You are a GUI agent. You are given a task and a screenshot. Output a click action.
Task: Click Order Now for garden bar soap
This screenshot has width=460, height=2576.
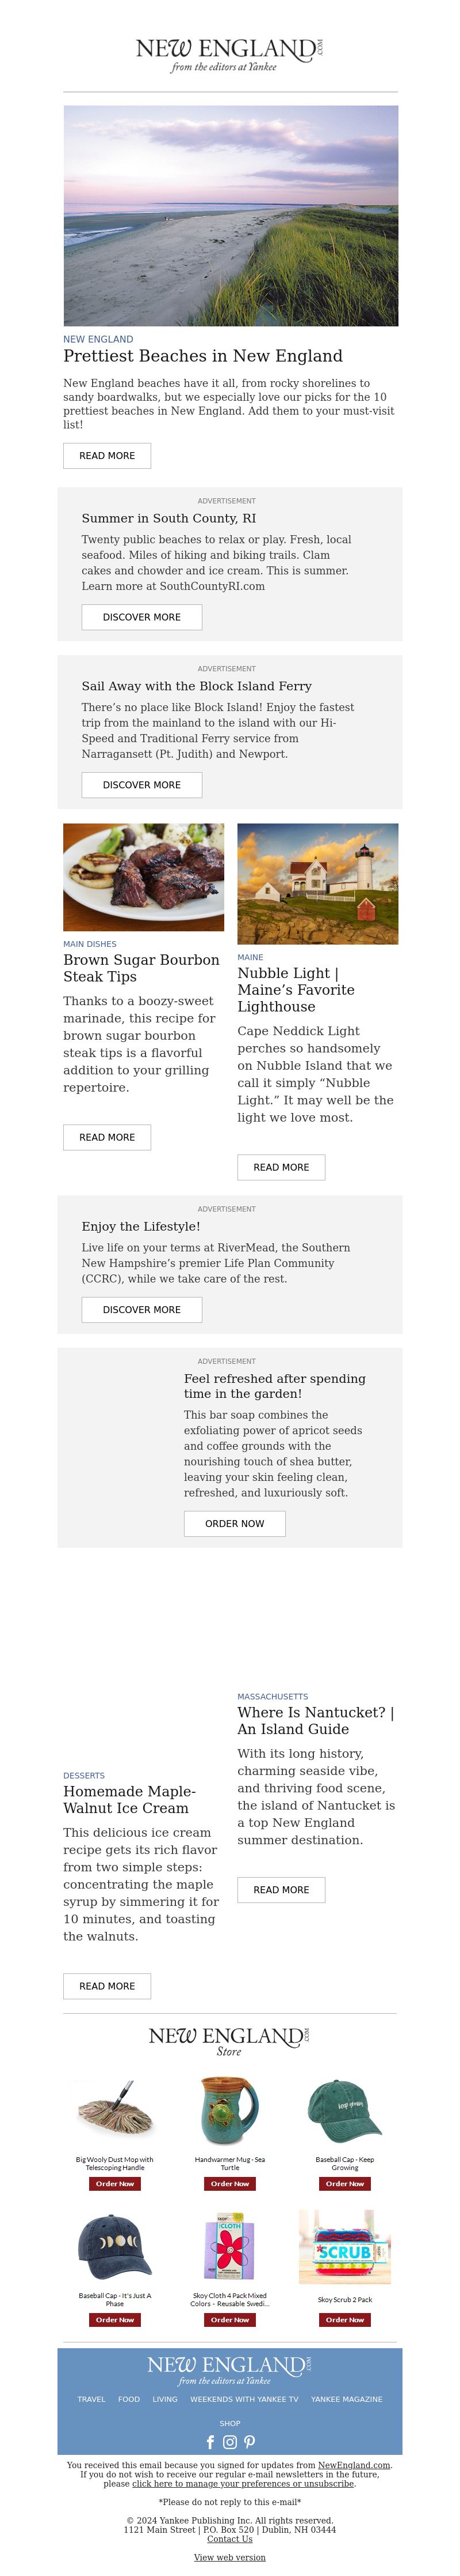tap(235, 1524)
